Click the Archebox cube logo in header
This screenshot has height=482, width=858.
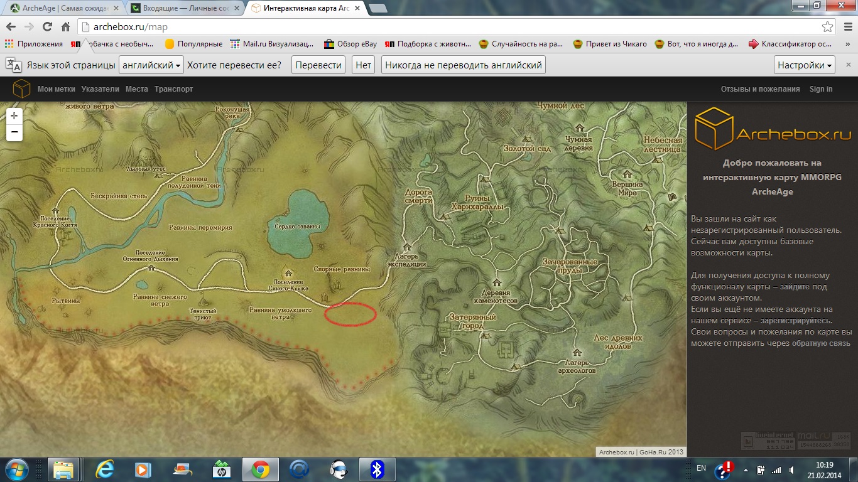[21, 89]
